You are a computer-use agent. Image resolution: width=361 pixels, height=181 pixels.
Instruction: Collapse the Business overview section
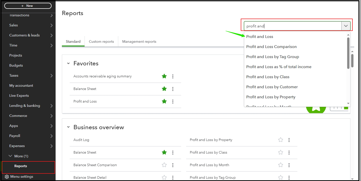(68, 127)
